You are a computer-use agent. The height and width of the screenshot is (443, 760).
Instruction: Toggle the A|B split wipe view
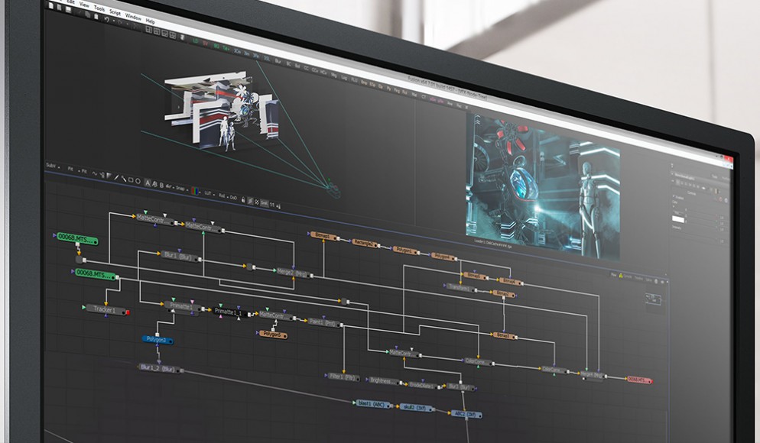click(154, 184)
